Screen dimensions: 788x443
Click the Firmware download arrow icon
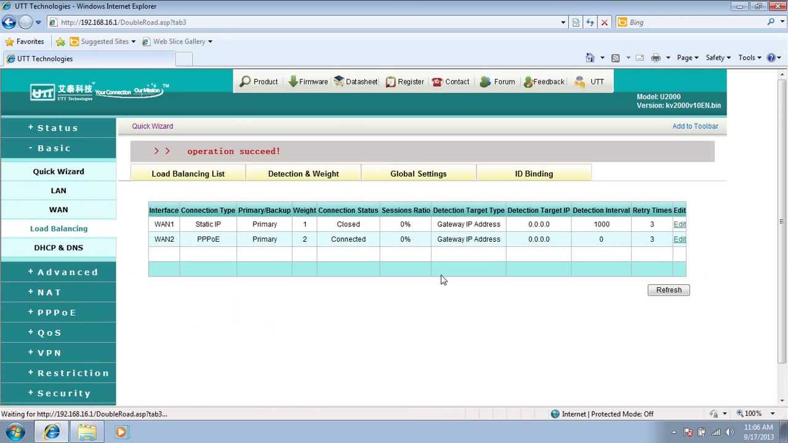(x=293, y=81)
